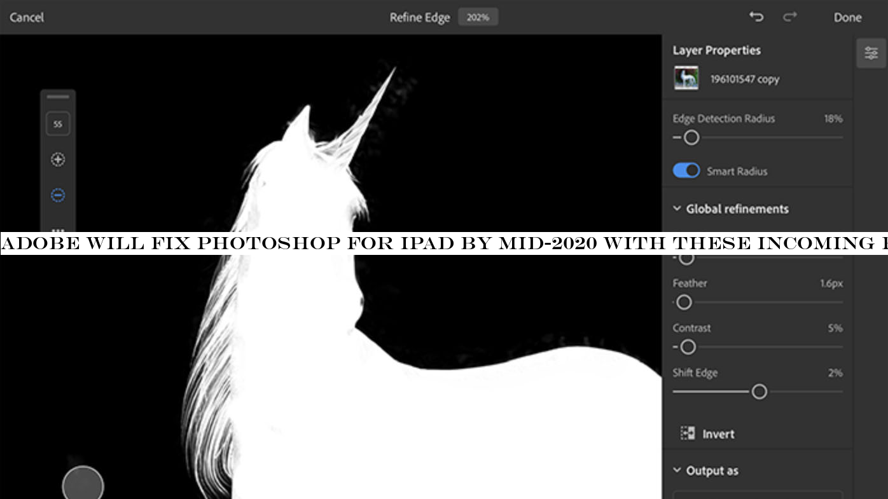Click the Refine Edge title text
Viewport: 888px width, 499px height.
[419, 17]
